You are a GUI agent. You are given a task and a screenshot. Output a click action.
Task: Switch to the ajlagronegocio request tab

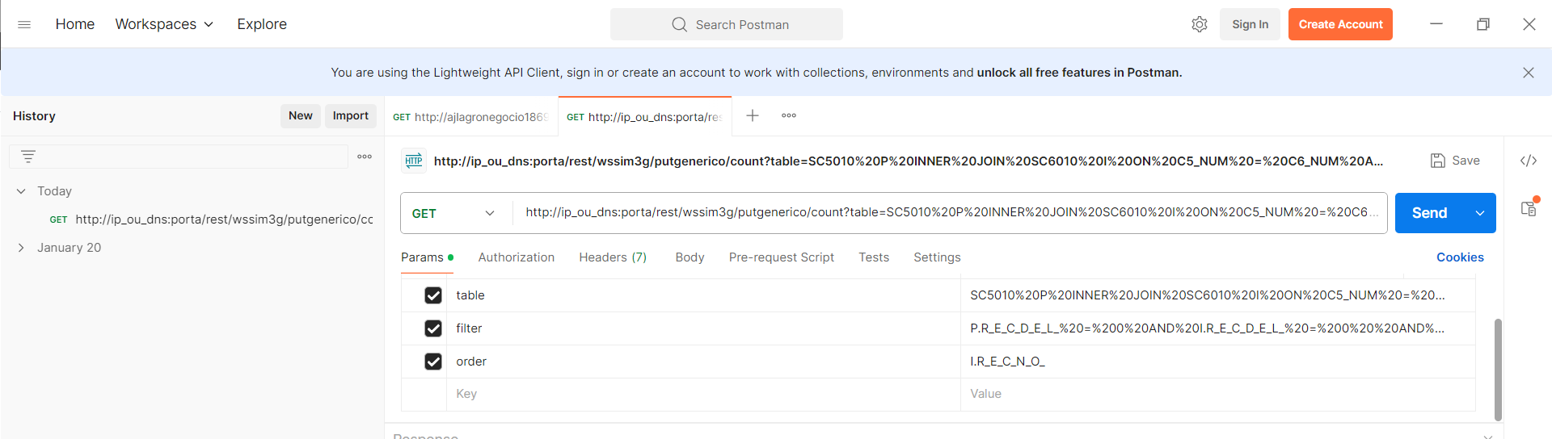470,117
